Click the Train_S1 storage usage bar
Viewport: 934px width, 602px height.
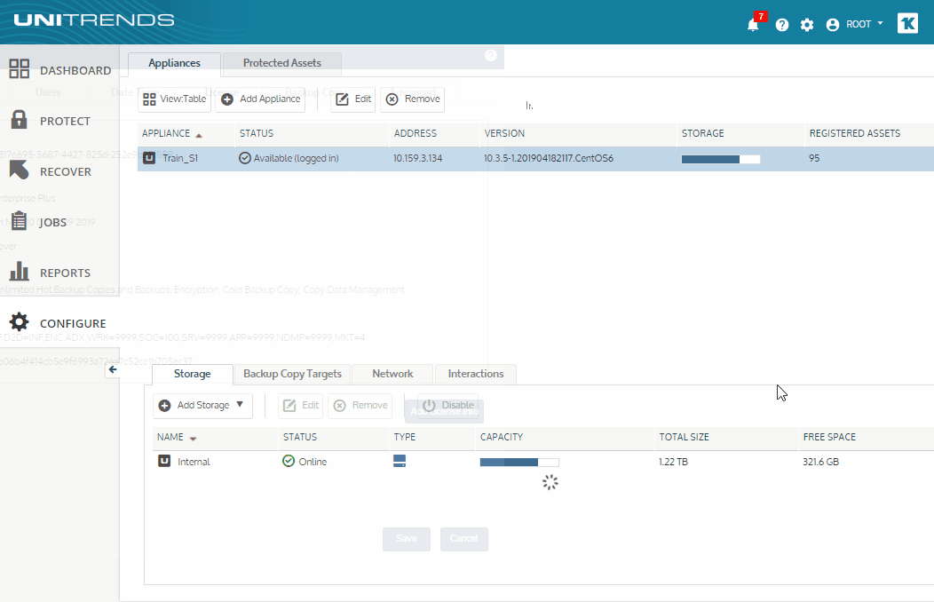coord(721,159)
